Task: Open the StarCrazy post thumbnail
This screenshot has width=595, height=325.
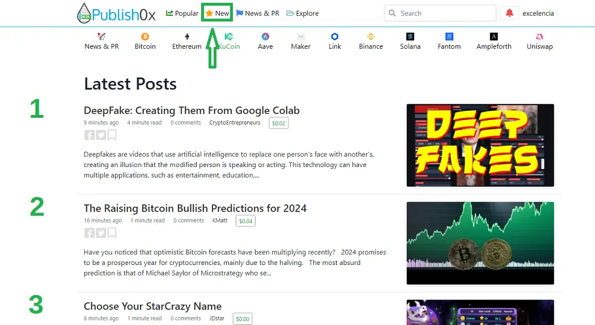Action: pos(480,313)
